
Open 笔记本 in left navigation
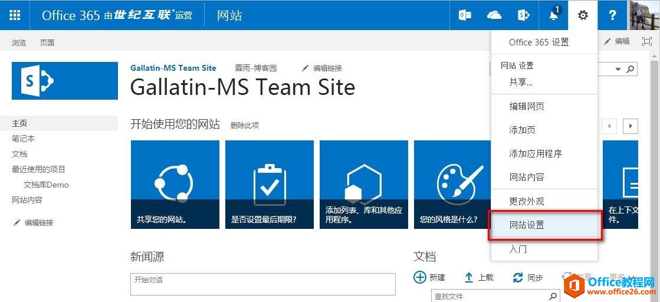pyautogui.click(x=23, y=139)
